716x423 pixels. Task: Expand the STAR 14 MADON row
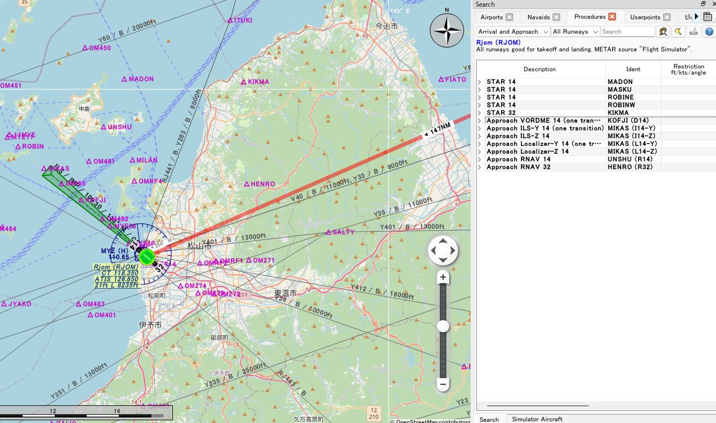click(x=480, y=82)
